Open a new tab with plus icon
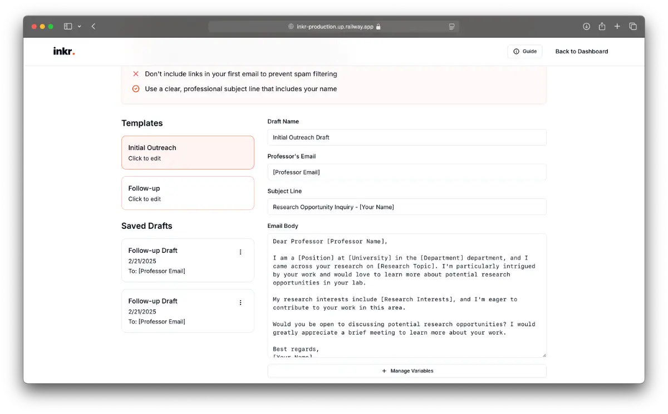This screenshot has width=668, height=414. [617, 26]
